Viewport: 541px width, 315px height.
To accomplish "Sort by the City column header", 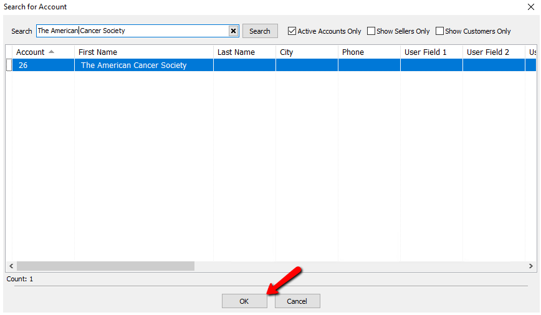I will (x=307, y=52).
